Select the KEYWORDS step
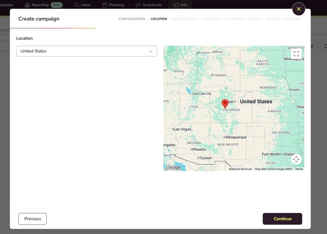This screenshot has width=327, height=234. tap(234, 19)
